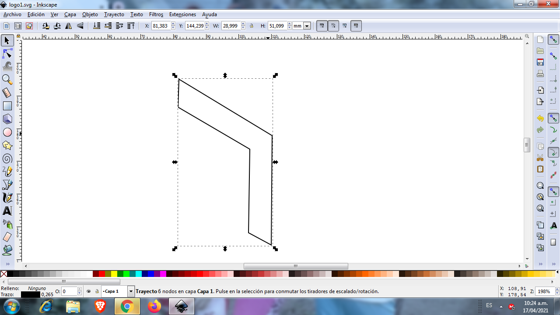Image resolution: width=560 pixels, height=315 pixels.
Task: Select the Zoom tool in toolbox
Action: (x=7, y=80)
